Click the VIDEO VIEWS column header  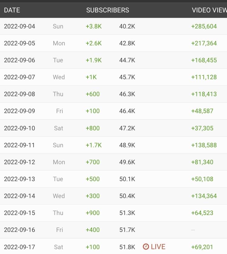click(x=209, y=10)
